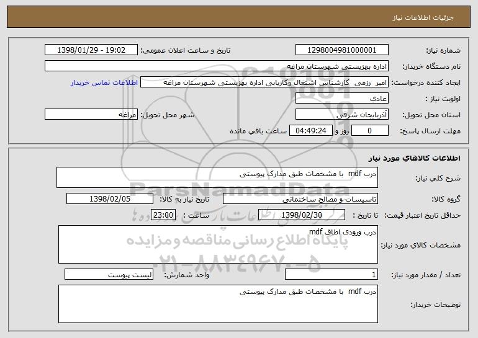Click the unit field لیست پیوست

(109, 275)
